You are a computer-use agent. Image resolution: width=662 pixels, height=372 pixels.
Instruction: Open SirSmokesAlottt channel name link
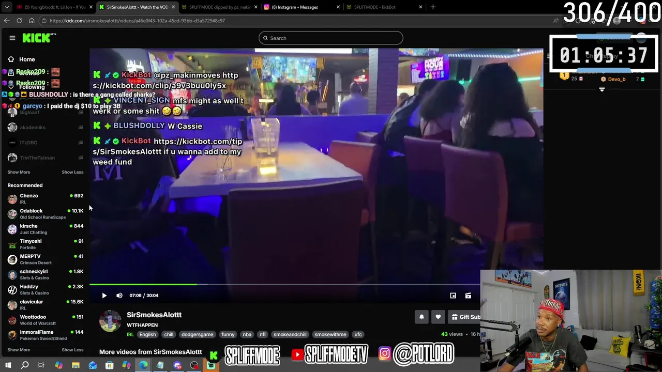(x=154, y=315)
